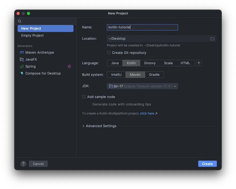Switch the build system to Gradle
The image size is (236, 189).
(154, 75)
